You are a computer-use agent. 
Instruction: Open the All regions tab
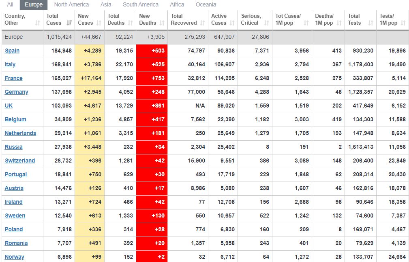click(x=10, y=4)
